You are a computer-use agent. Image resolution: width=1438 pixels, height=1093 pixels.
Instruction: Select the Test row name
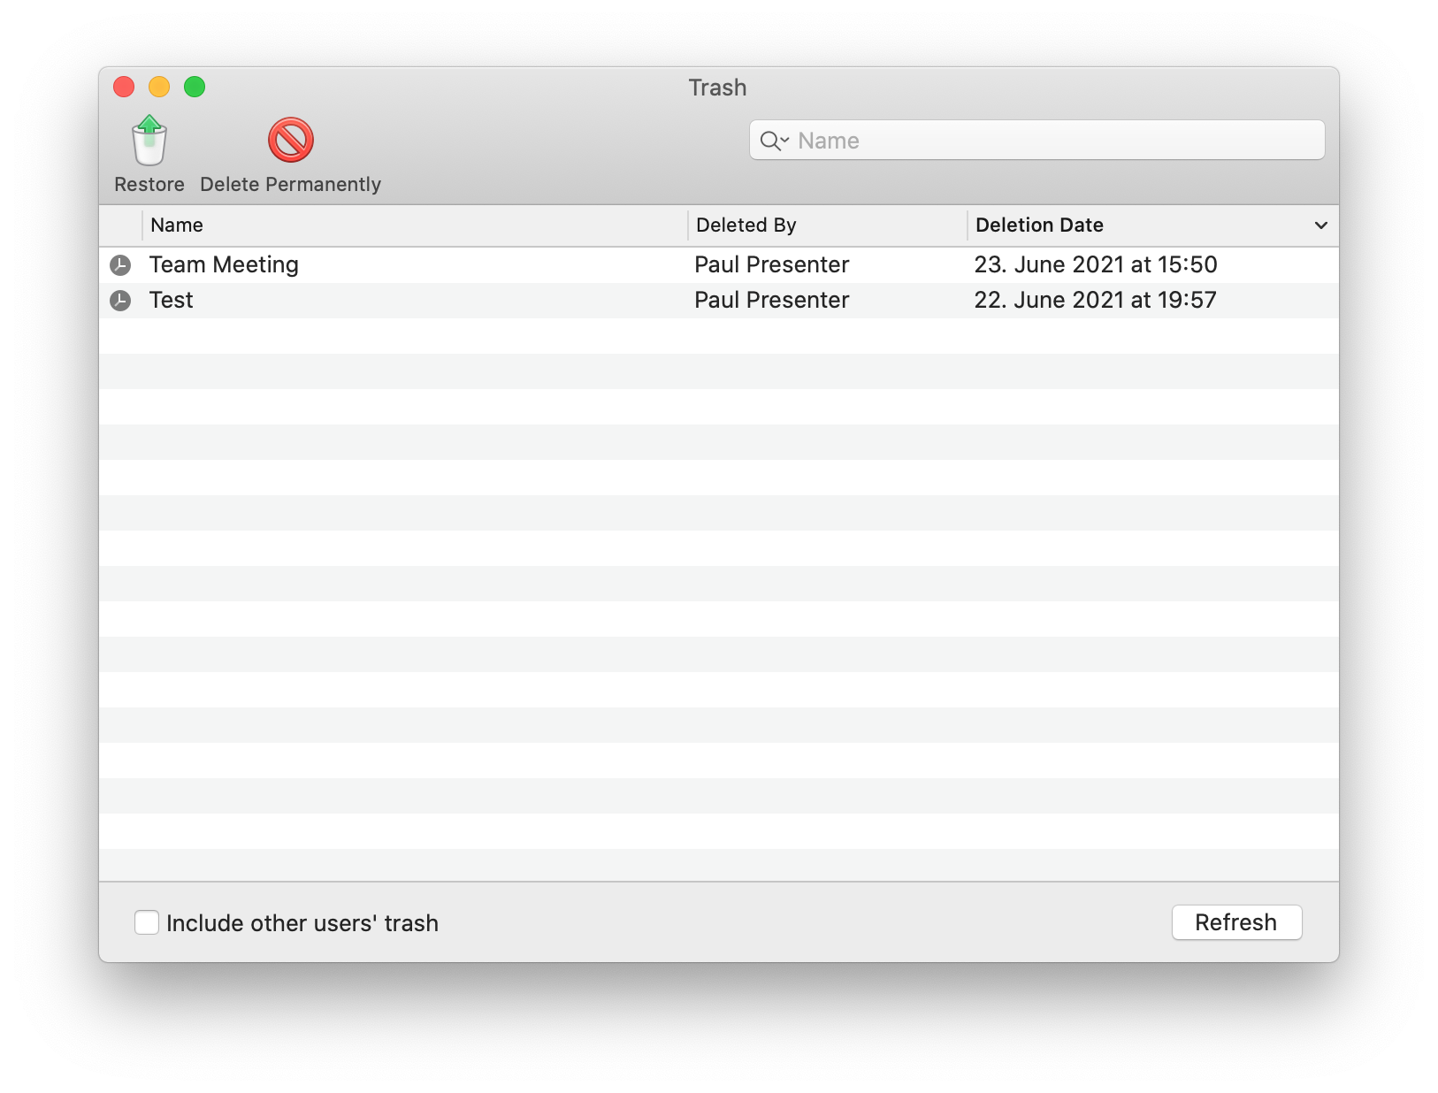coord(171,300)
